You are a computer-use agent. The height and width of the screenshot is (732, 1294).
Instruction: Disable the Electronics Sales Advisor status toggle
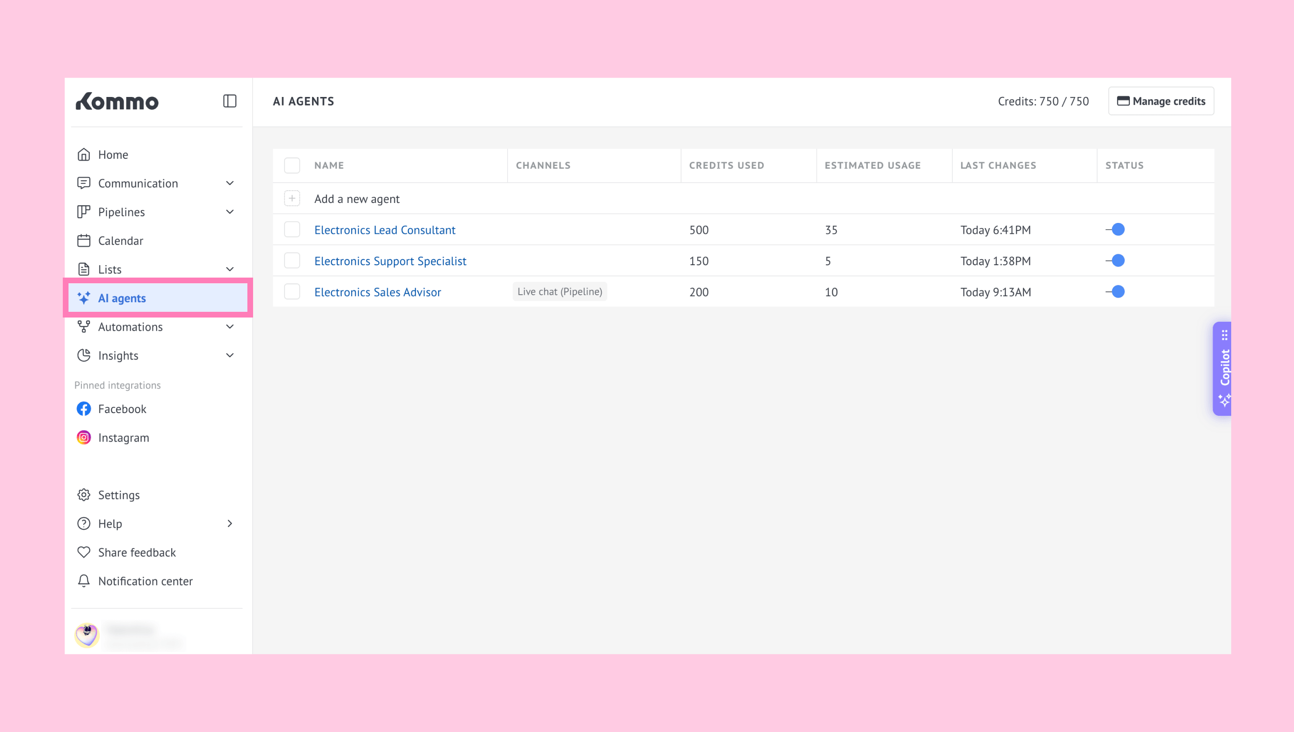coord(1115,291)
